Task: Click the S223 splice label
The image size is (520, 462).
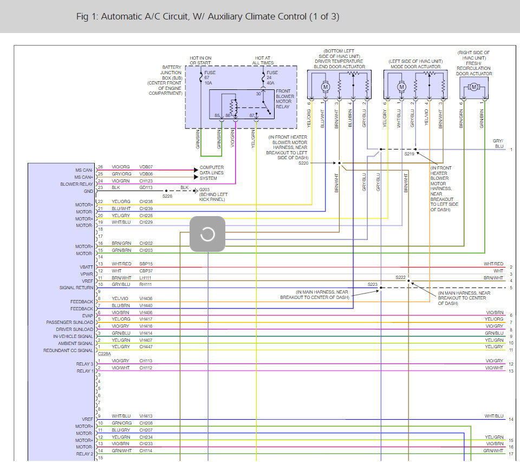Action: click(x=372, y=284)
